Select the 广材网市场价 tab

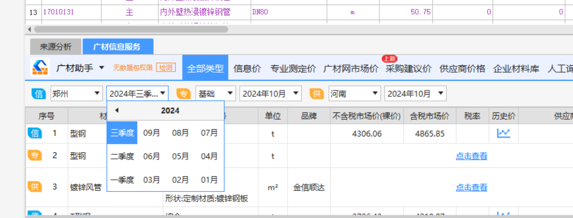click(x=351, y=68)
